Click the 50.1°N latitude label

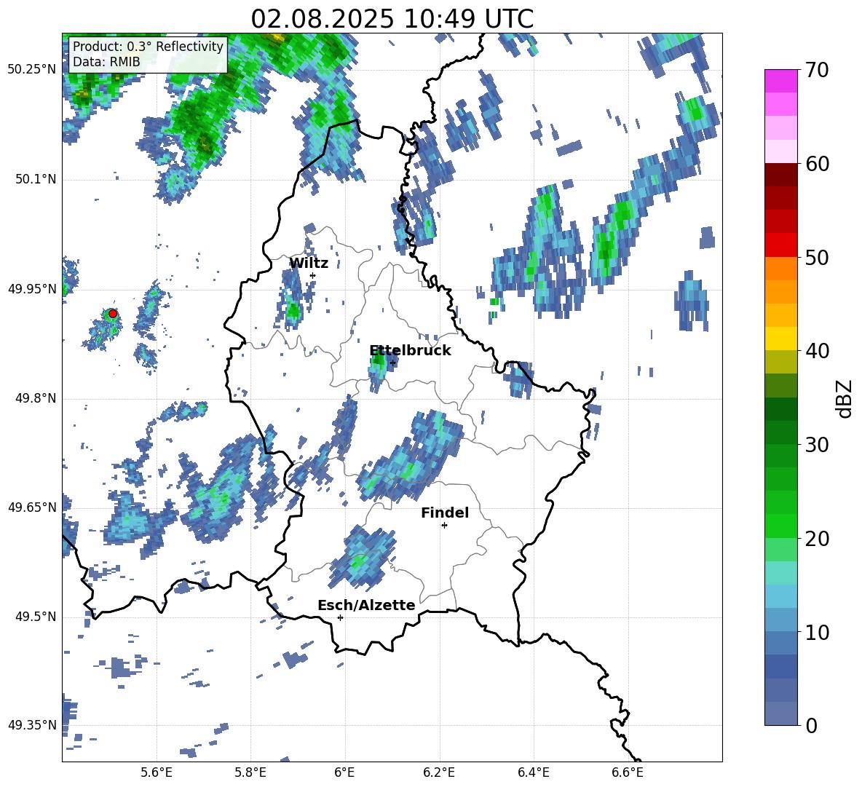[36, 179]
